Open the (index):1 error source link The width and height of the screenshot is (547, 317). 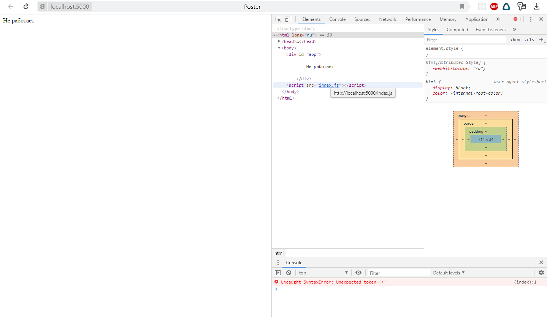pos(525,282)
